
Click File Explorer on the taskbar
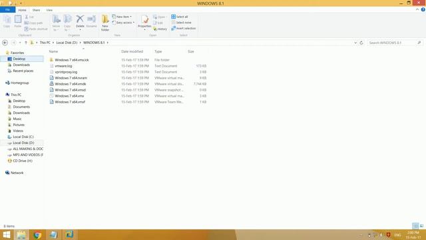[x=21, y=235]
